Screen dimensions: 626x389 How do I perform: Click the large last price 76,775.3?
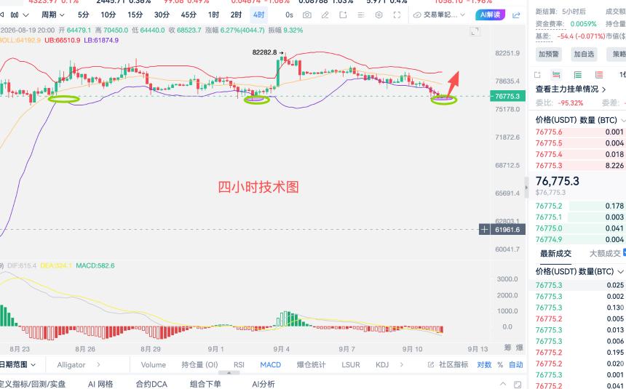pos(558,181)
